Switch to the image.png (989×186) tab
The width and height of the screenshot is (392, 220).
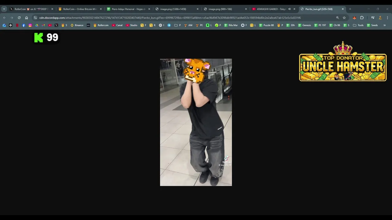click(x=225, y=9)
